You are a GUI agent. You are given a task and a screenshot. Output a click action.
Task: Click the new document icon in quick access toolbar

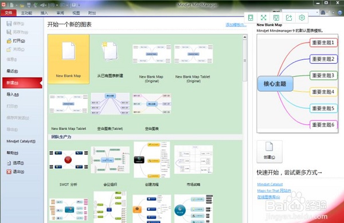coord(11,5)
